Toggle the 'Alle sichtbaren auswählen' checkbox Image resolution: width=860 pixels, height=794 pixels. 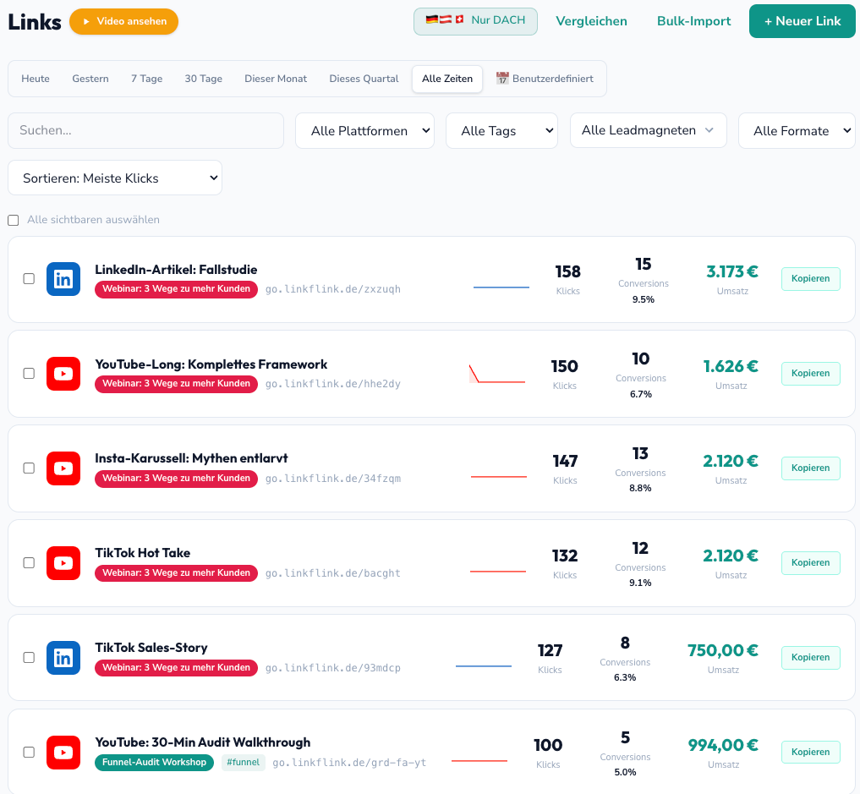click(14, 221)
